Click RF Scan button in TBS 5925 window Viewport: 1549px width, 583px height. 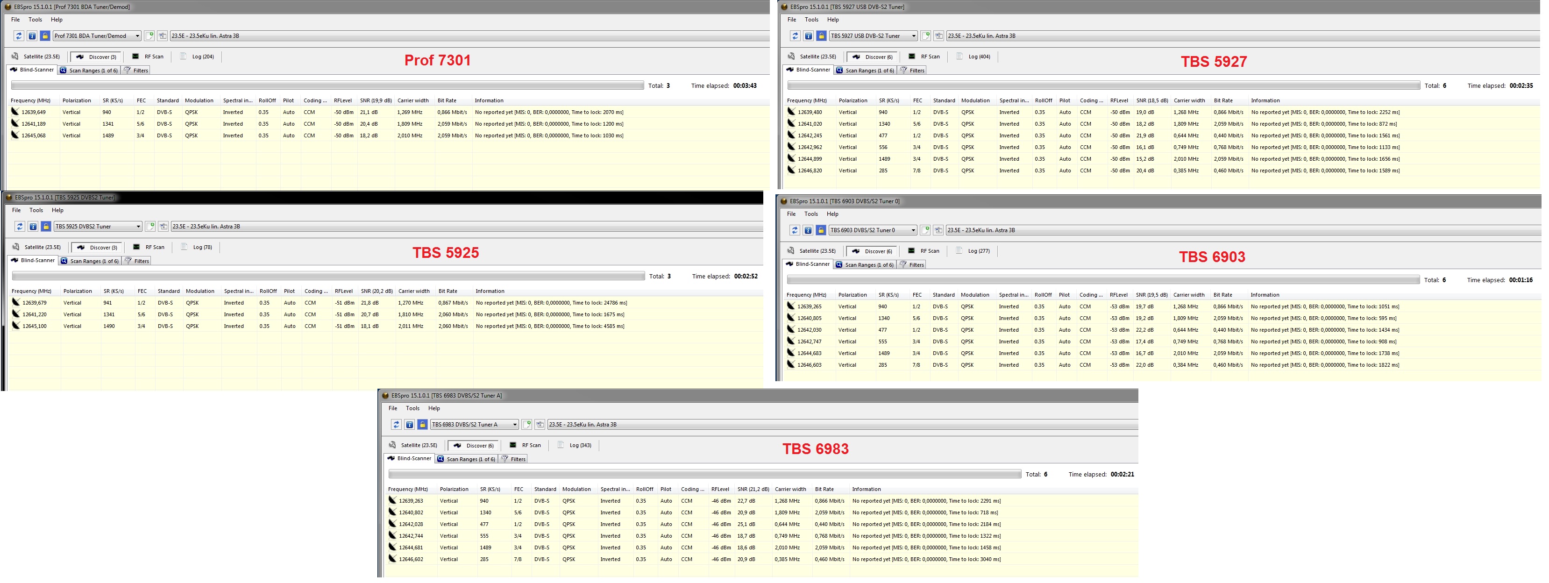tap(149, 247)
